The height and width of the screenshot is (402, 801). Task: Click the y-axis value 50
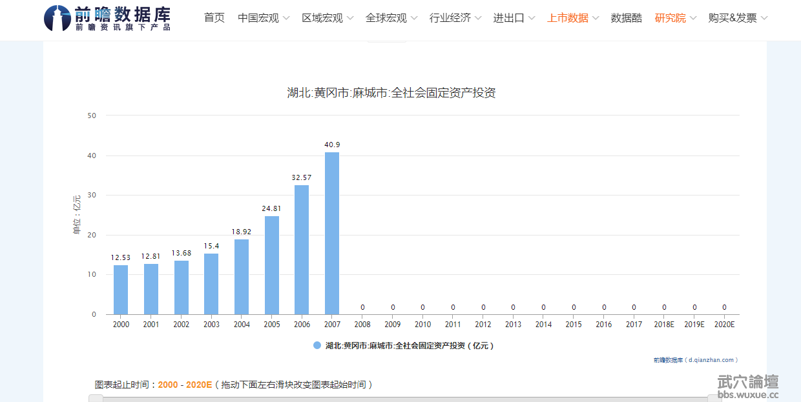coord(92,116)
